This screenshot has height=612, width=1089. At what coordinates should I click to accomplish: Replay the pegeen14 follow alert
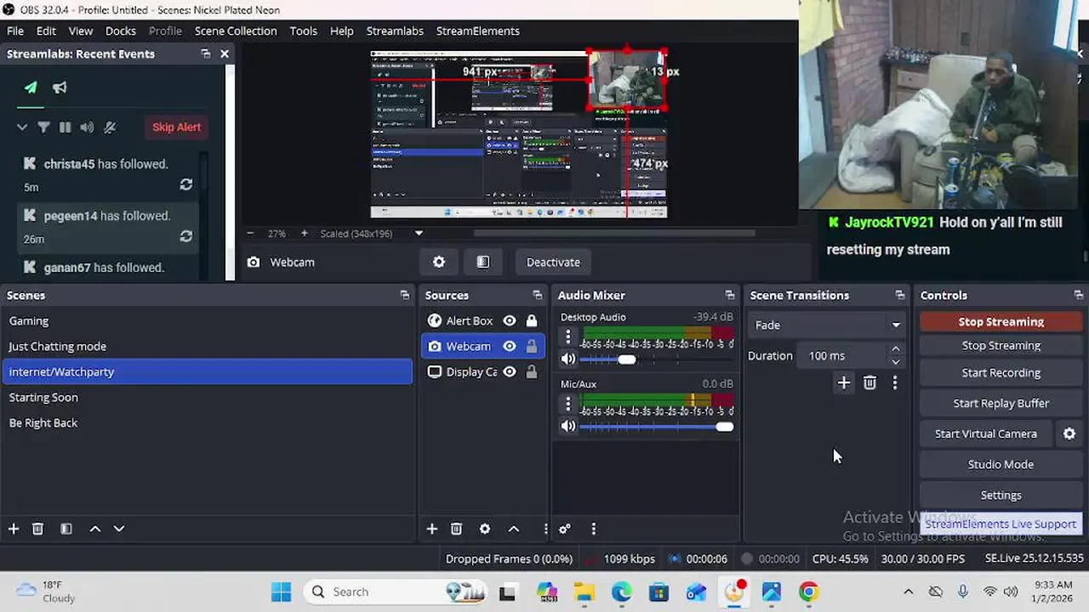point(185,237)
